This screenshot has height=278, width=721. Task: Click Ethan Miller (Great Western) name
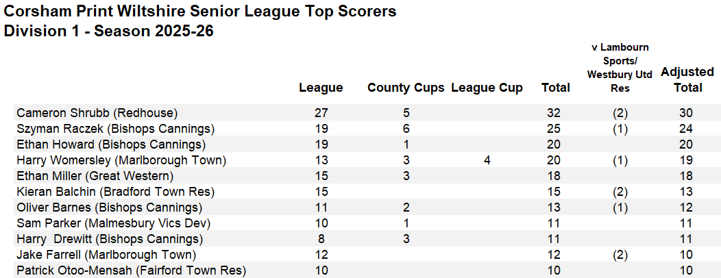point(95,176)
